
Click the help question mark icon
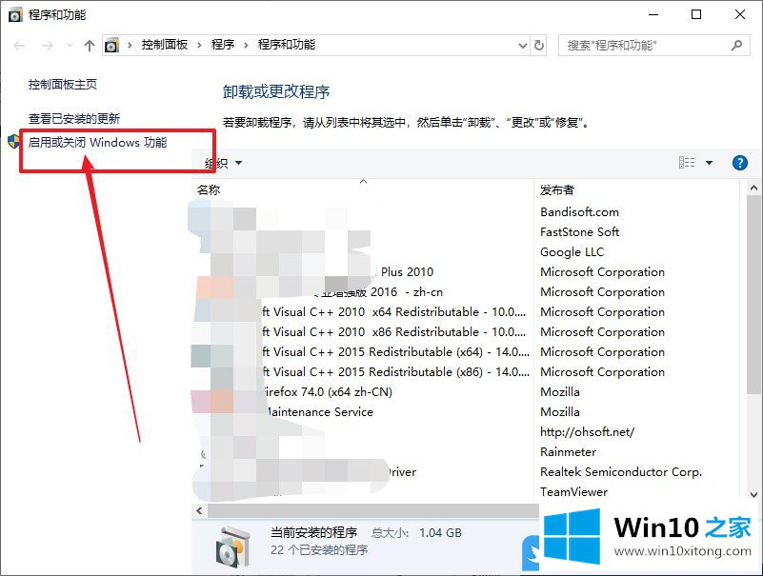(739, 163)
